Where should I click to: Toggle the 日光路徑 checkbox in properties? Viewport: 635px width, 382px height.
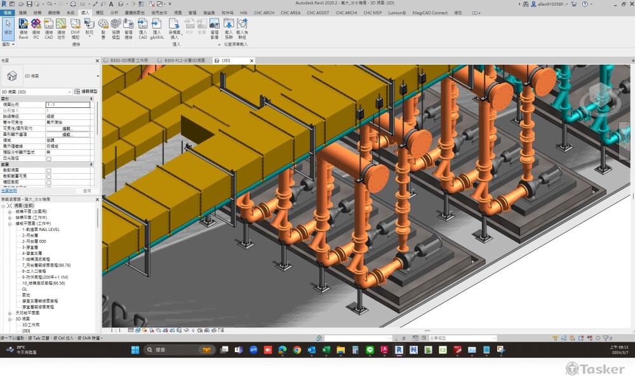(49, 159)
